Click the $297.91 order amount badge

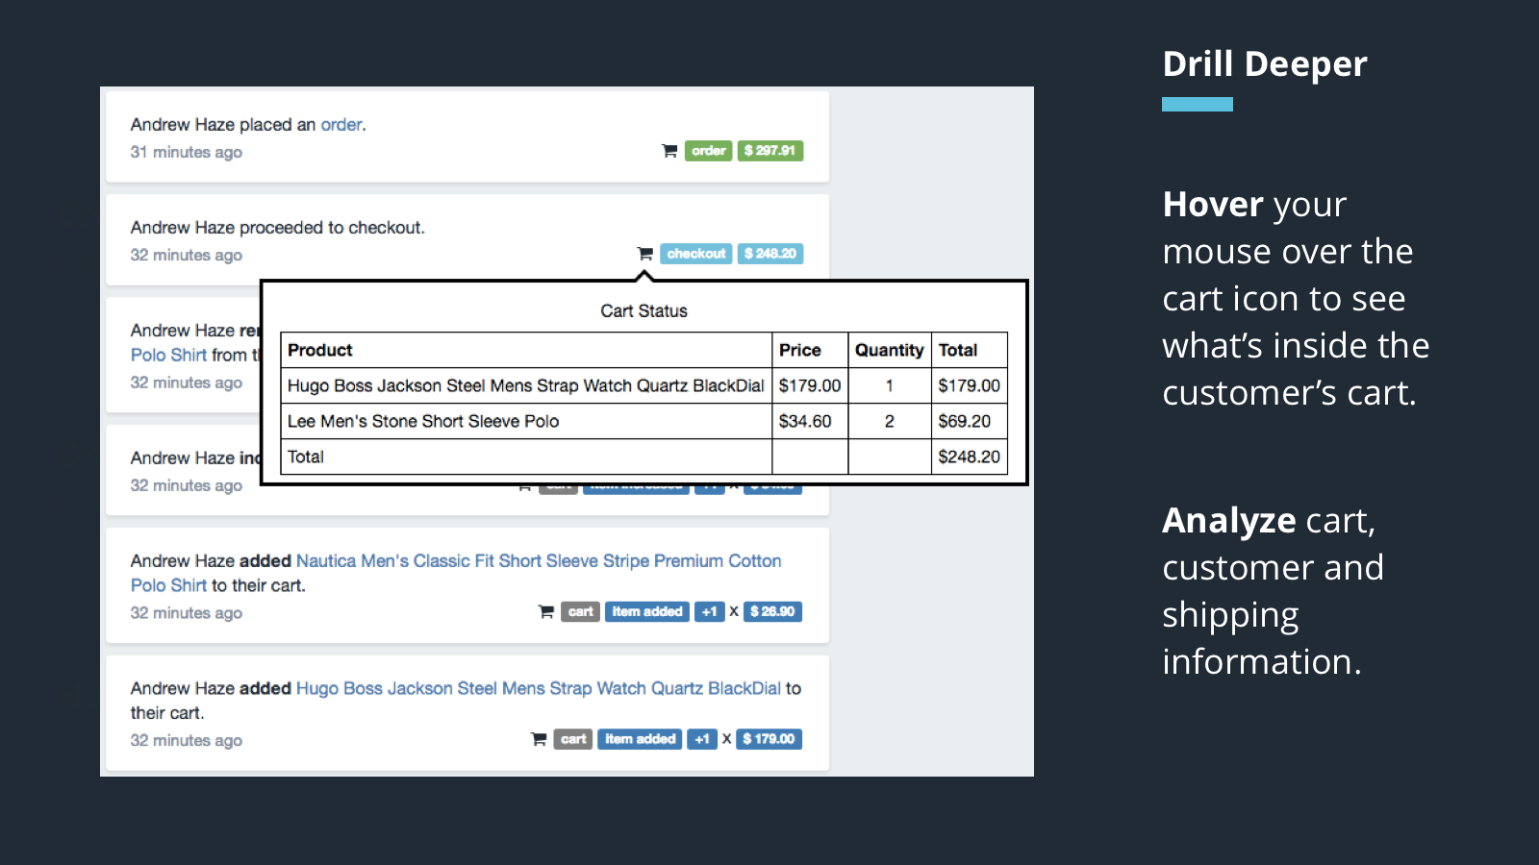[x=770, y=151]
